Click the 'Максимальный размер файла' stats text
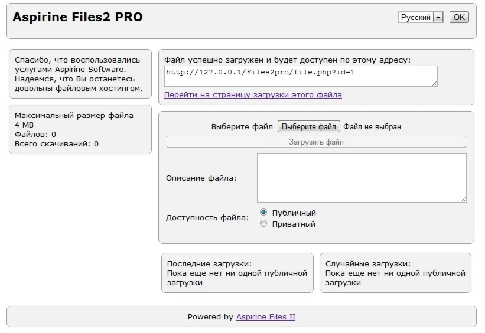Image resolution: width=485 pixels, height=333 pixels. point(74,116)
